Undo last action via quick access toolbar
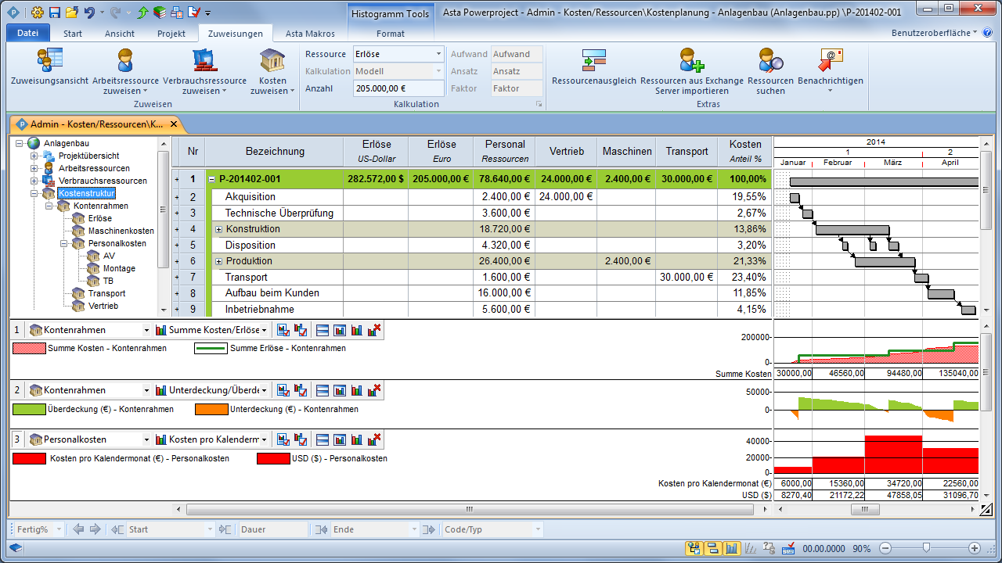1002x563 pixels. [x=89, y=13]
